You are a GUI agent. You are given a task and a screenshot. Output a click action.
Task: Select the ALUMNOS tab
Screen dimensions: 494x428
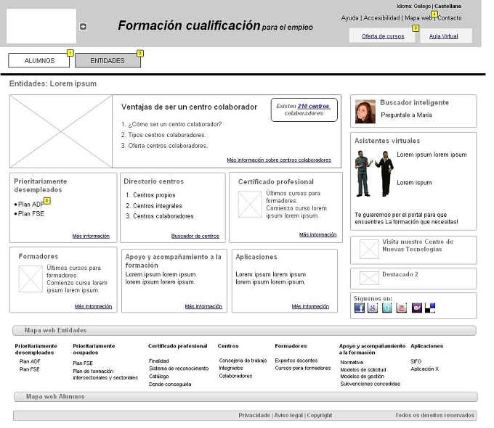[x=40, y=62]
